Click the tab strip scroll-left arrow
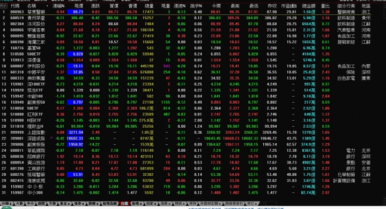 263,203
